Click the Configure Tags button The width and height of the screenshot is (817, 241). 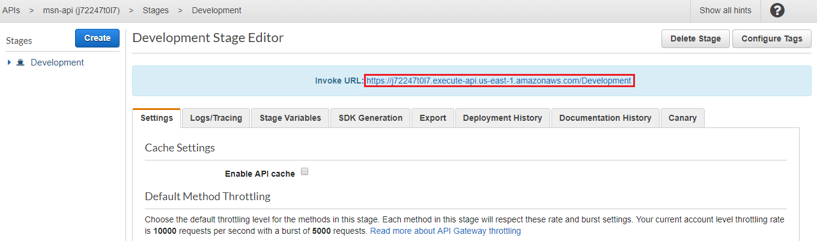point(771,38)
